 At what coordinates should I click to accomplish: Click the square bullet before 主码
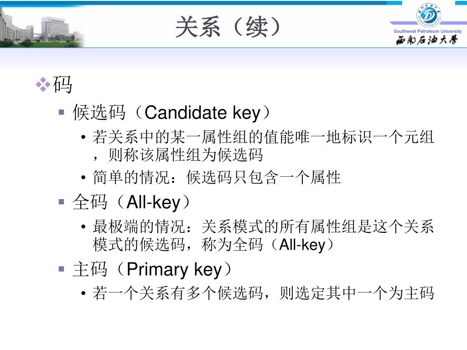(x=62, y=269)
